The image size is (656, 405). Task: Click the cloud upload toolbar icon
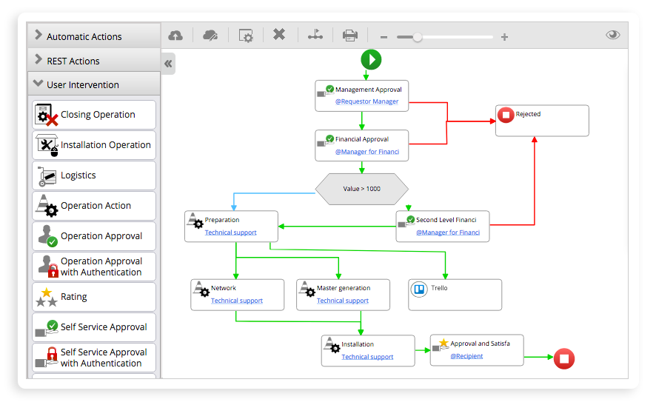point(175,36)
